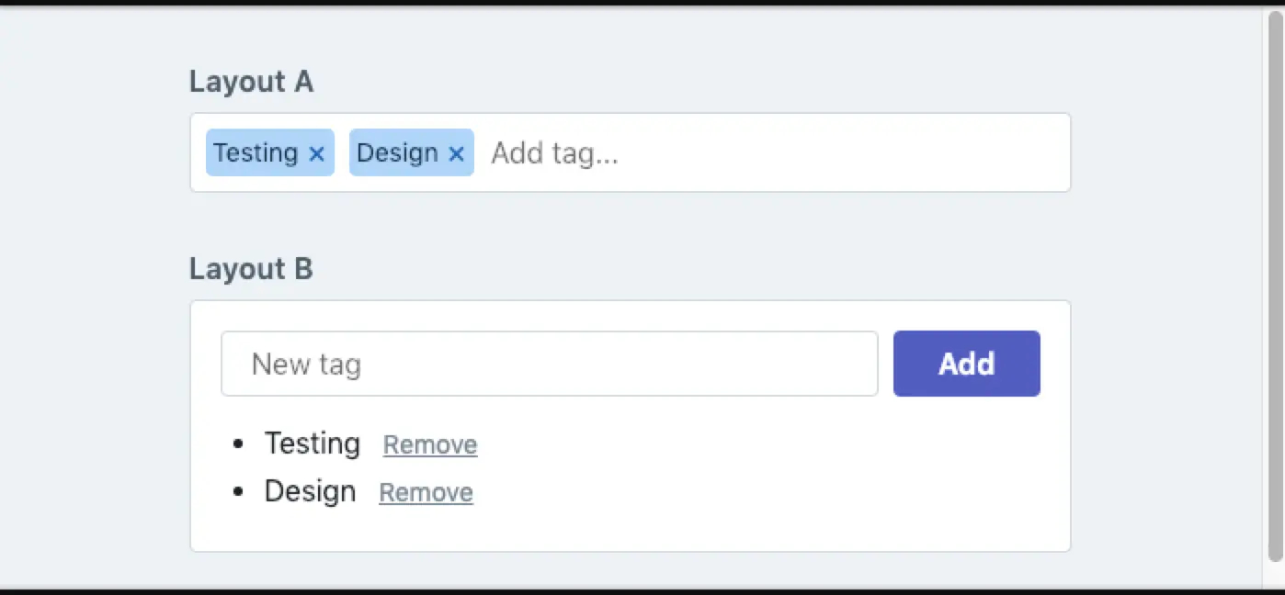Remove the Testing chip using its x icon
This screenshot has width=1285, height=595.
tap(316, 154)
